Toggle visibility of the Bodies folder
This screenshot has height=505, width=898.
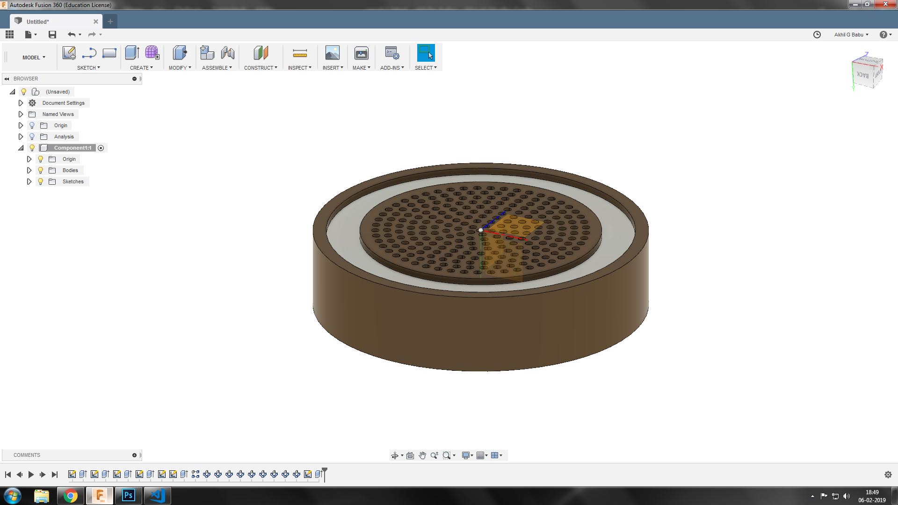point(41,170)
